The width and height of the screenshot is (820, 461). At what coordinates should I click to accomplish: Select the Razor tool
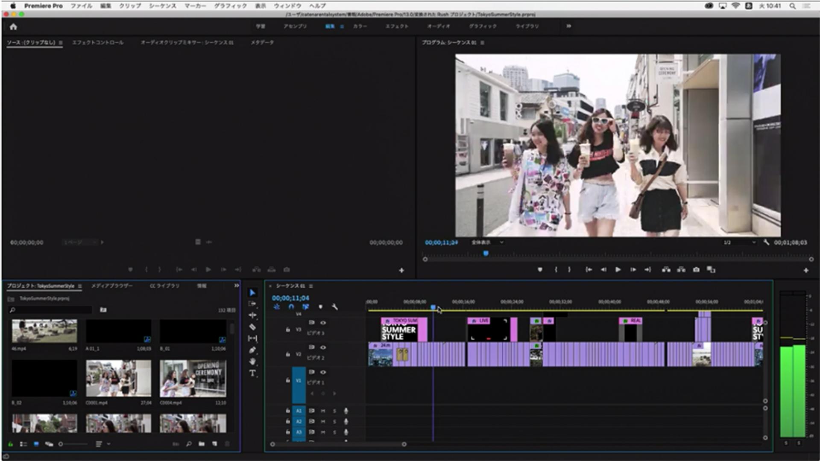point(252,327)
